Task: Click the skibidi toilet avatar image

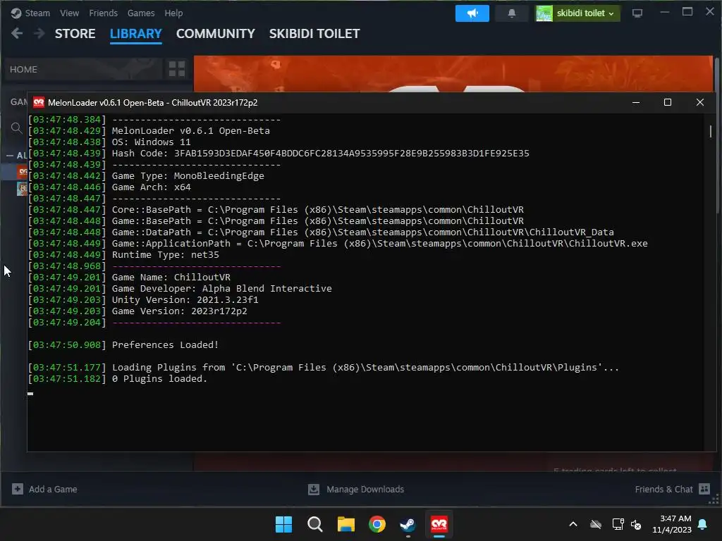Action: pyautogui.click(x=544, y=13)
